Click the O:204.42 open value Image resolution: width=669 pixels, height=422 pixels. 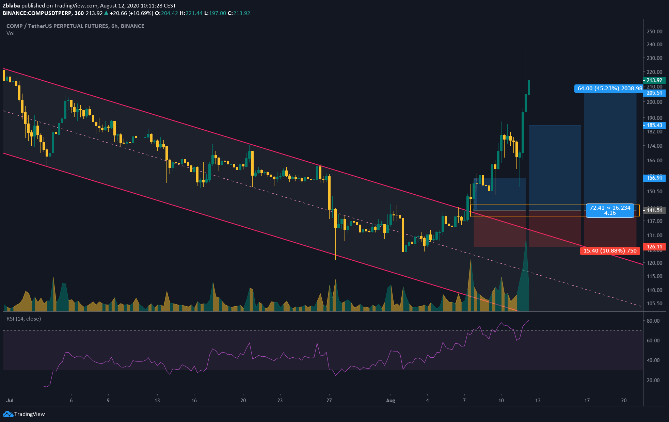[166, 13]
